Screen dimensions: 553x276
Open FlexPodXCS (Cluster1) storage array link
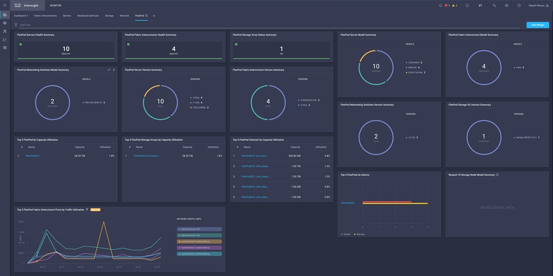(146, 156)
